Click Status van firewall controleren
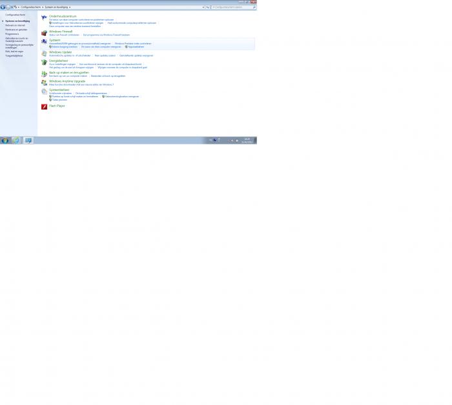The width and height of the screenshot is (452, 405). click(64, 35)
